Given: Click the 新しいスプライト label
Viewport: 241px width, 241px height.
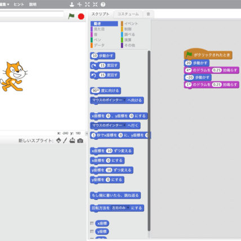Looking at the screenshot, I should pyautogui.click(x=36, y=141).
